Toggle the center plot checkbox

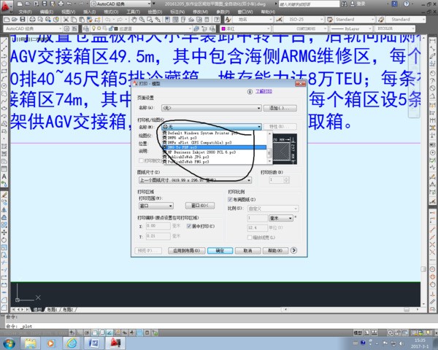point(188,227)
